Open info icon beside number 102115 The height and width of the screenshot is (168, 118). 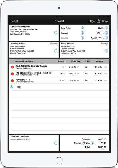[106, 33]
